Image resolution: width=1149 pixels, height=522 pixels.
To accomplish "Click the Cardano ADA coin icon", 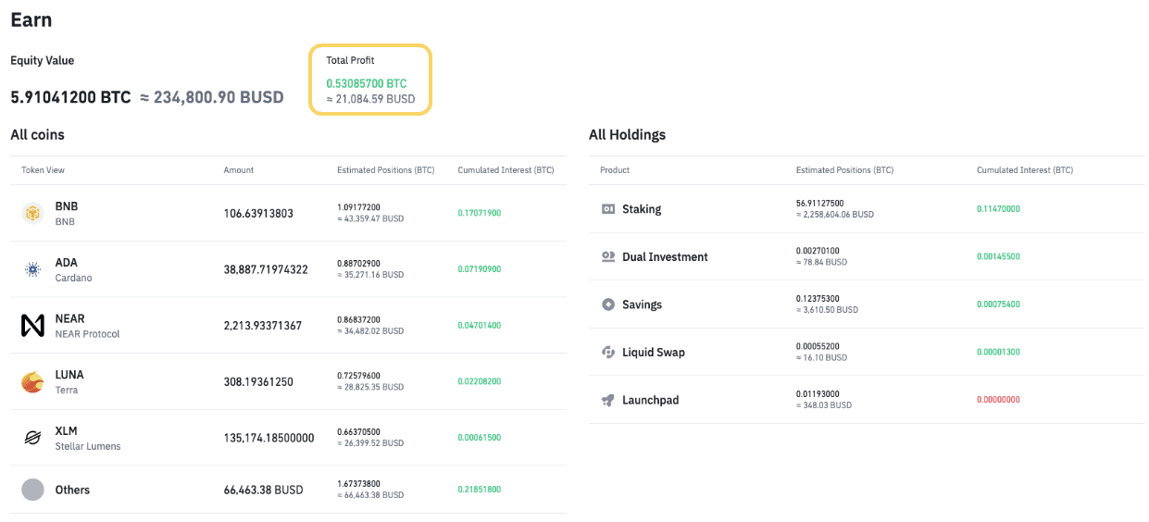I will click(32, 270).
